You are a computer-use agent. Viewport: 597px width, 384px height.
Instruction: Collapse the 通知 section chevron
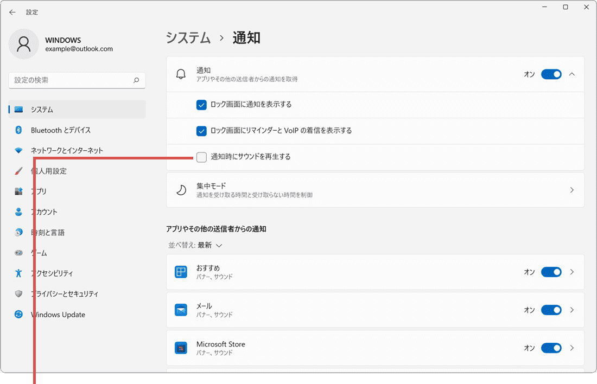571,74
